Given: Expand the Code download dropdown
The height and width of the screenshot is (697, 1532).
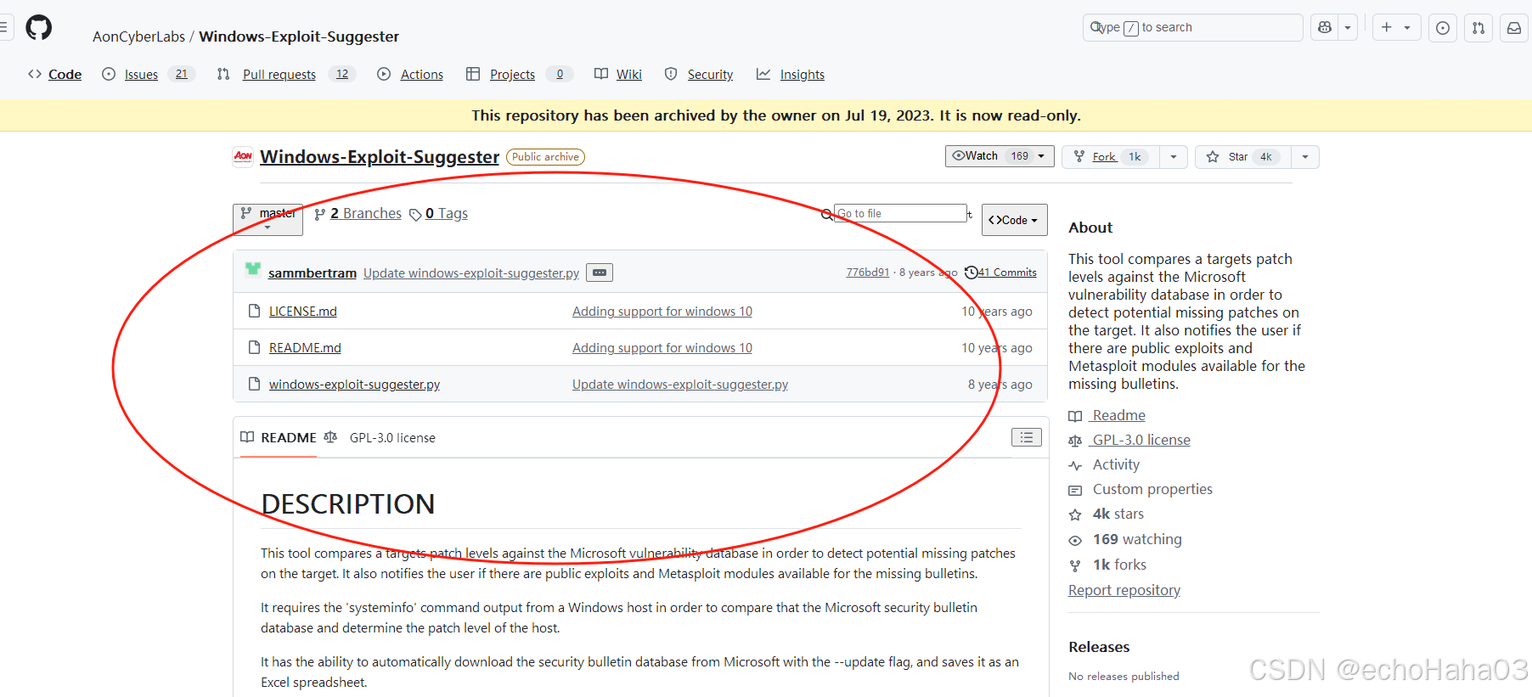Looking at the screenshot, I should [x=1014, y=220].
